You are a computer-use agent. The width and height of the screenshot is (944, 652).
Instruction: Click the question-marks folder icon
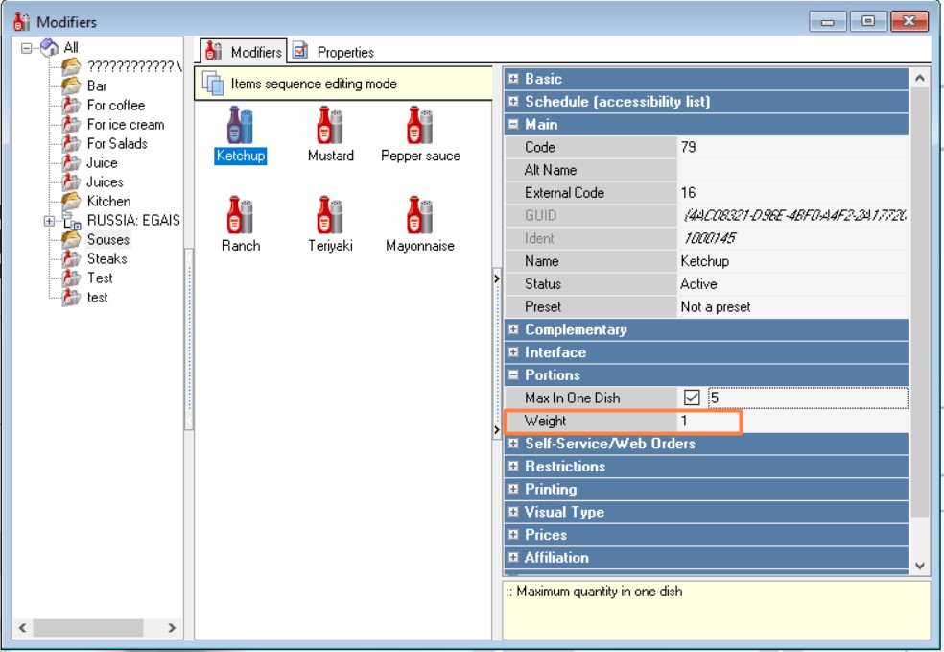(71, 66)
